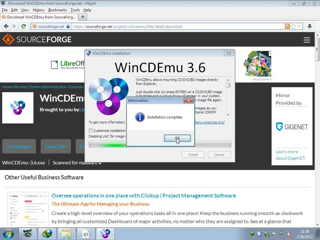Viewport: 320px width, 240px height.
Task: Open the View menu
Action: pyautogui.click(x=25, y=10)
